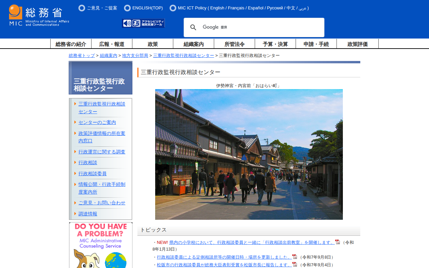Open 総務省の紹介 menu
429x268 pixels.
(x=71, y=44)
